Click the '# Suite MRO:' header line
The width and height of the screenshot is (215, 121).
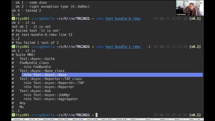[23, 55]
